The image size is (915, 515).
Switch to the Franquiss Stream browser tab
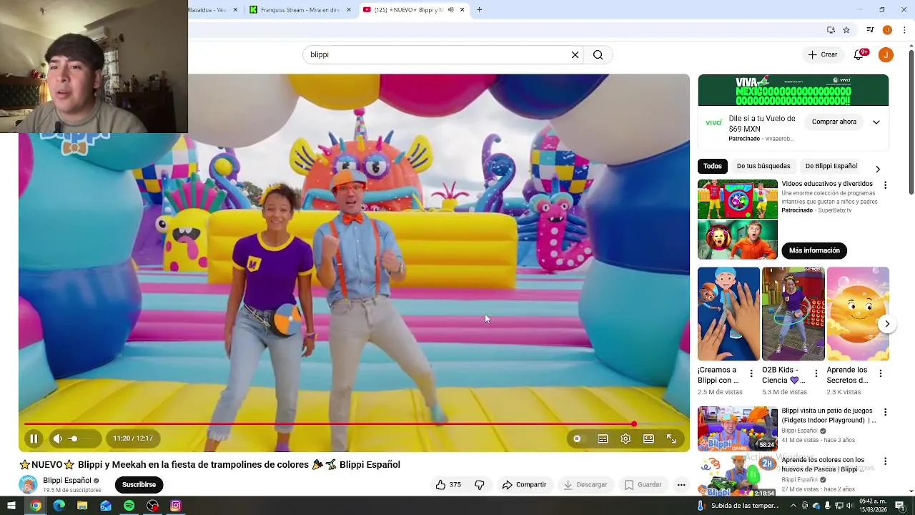[x=302, y=10]
